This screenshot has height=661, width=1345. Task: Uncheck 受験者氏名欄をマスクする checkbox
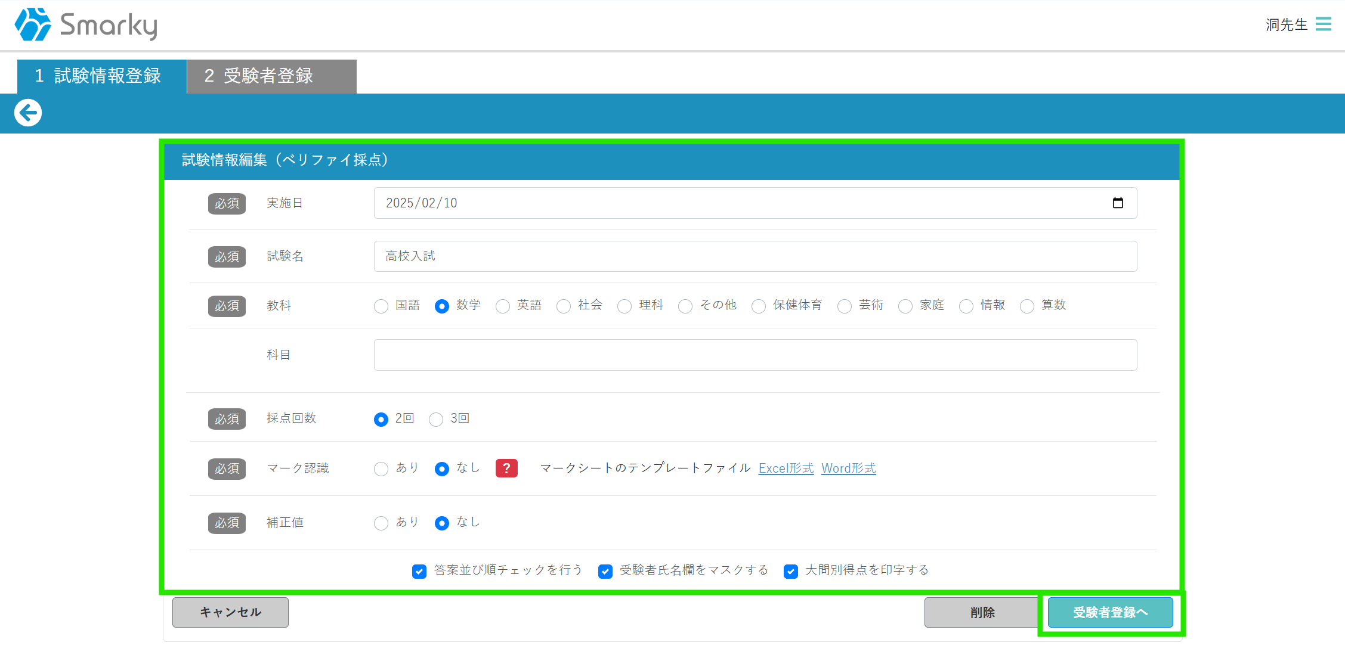coord(605,571)
